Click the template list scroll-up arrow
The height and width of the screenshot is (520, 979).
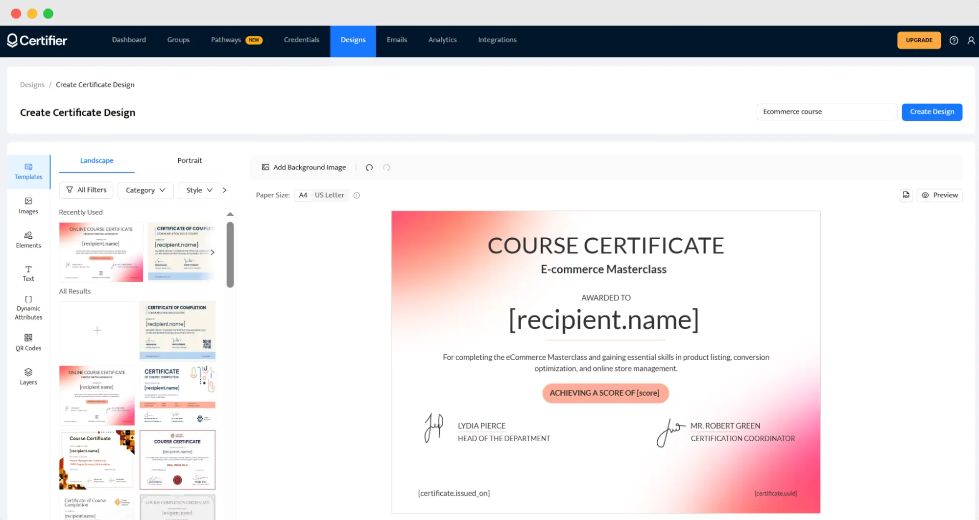[230, 214]
